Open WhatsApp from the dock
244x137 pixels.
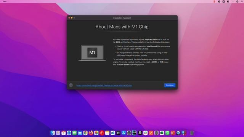167,133
